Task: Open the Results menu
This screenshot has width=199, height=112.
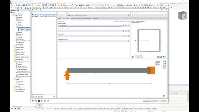Action: point(39,3)
